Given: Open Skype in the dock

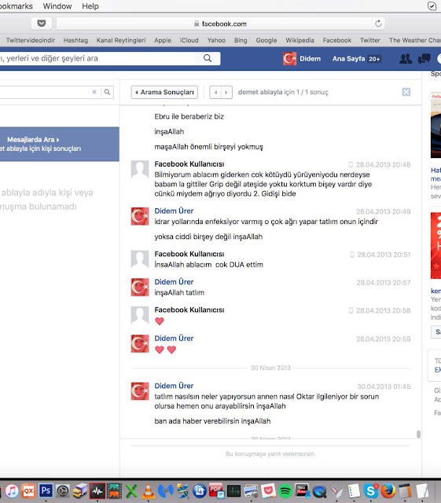Looking at the screenshot, I should [371, 490].
